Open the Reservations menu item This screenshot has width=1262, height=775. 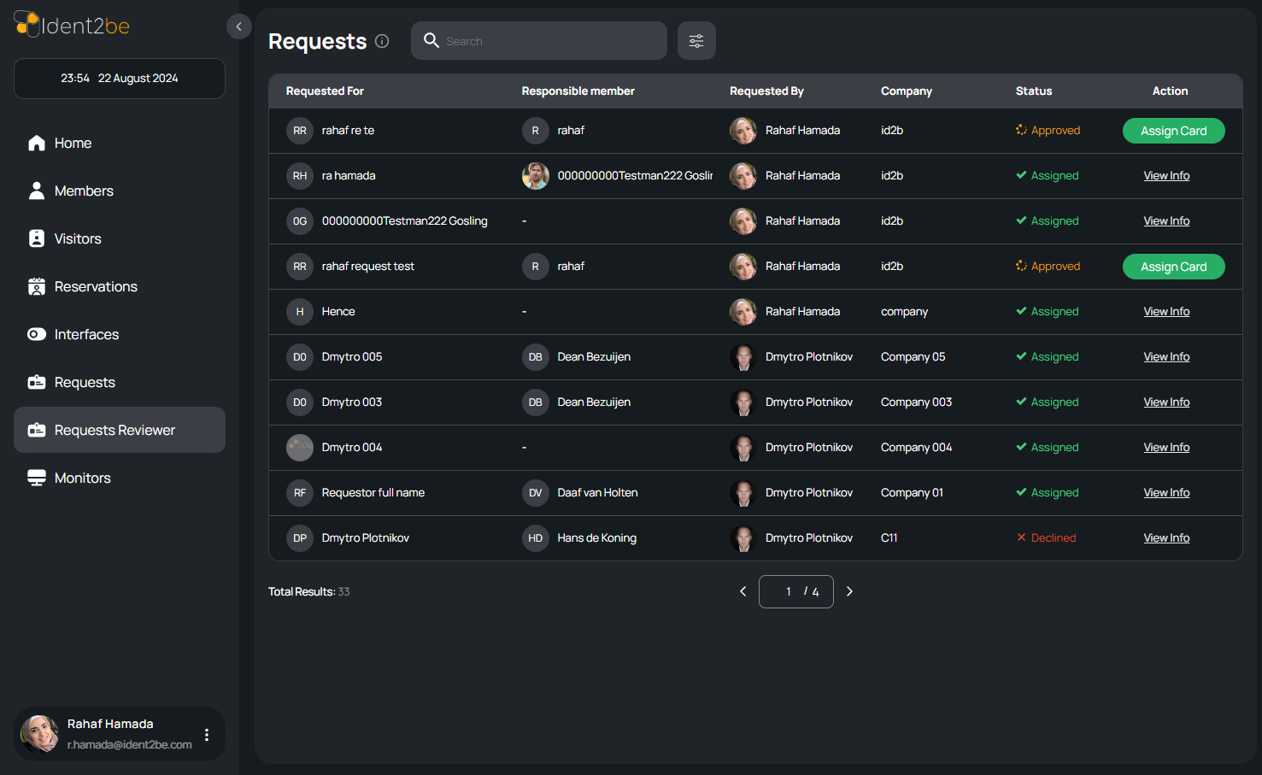120,286
